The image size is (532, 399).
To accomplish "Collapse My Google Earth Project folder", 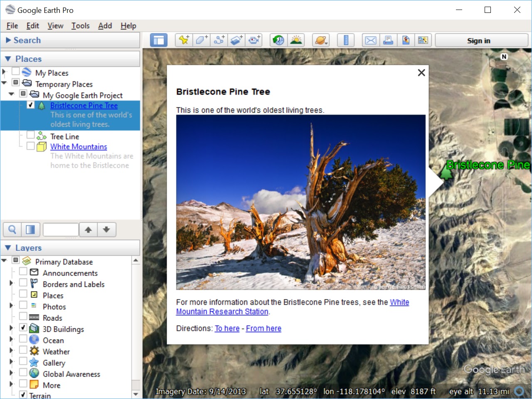I will tap(12, 94).
